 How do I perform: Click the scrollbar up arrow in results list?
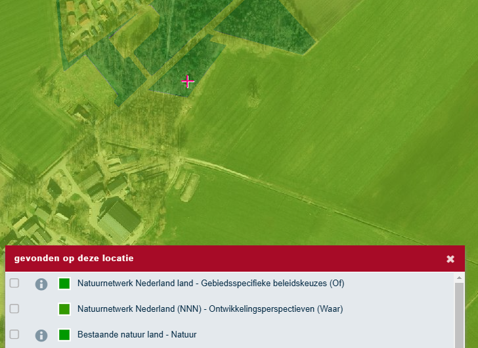[x=459, y=278]
